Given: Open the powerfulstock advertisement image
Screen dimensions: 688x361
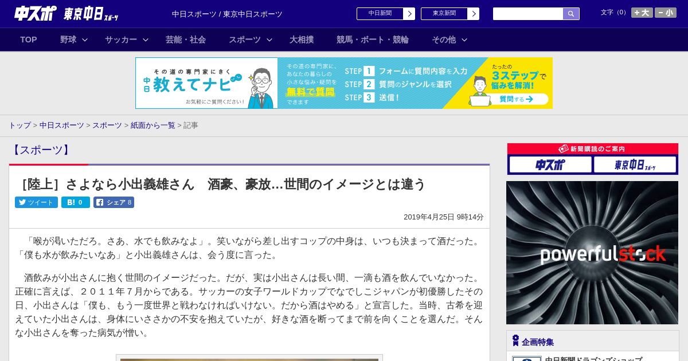Looking at the screenshot, I should (592, 253).
